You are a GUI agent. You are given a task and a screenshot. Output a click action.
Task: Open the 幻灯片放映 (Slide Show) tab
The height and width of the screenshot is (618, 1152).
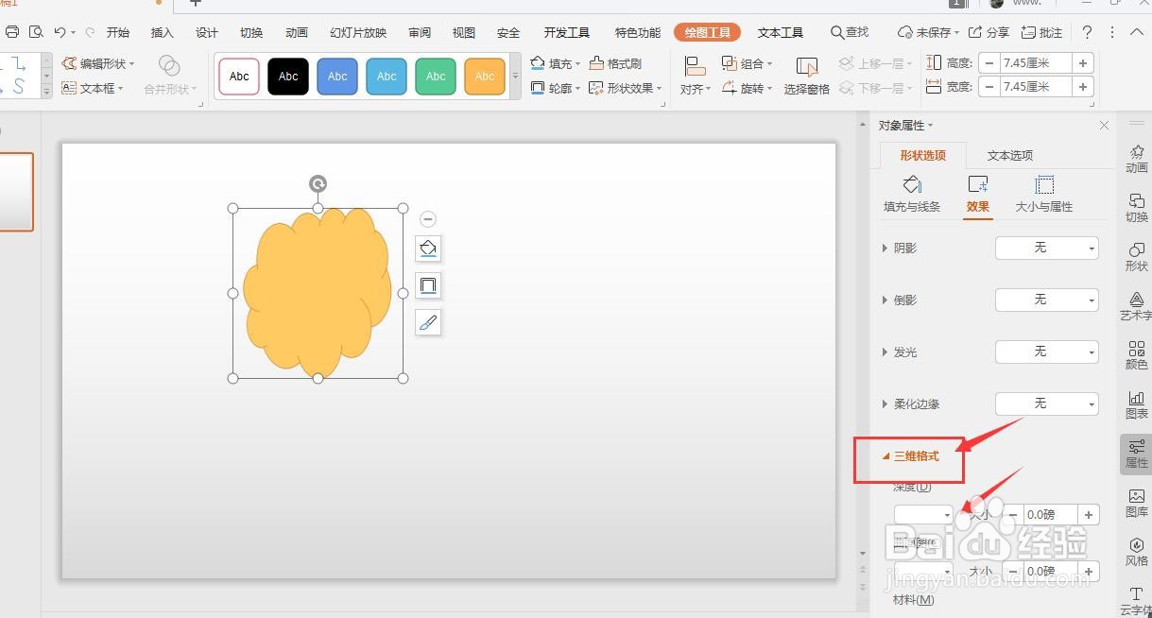[358, 32]
